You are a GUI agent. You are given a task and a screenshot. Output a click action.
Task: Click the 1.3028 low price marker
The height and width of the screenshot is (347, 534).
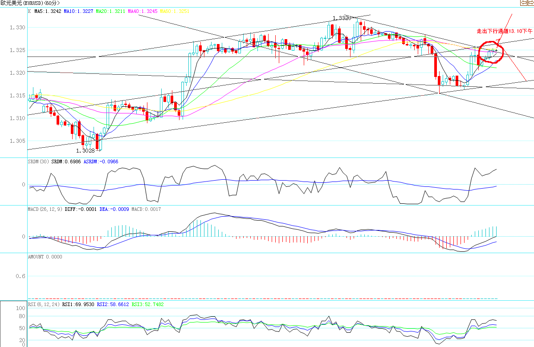(x=85, y=151)
